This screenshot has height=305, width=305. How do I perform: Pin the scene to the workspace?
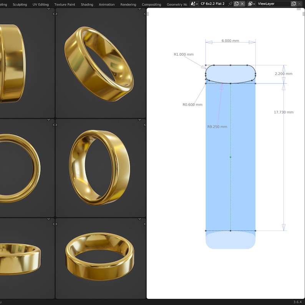click(x=230, y=4)
